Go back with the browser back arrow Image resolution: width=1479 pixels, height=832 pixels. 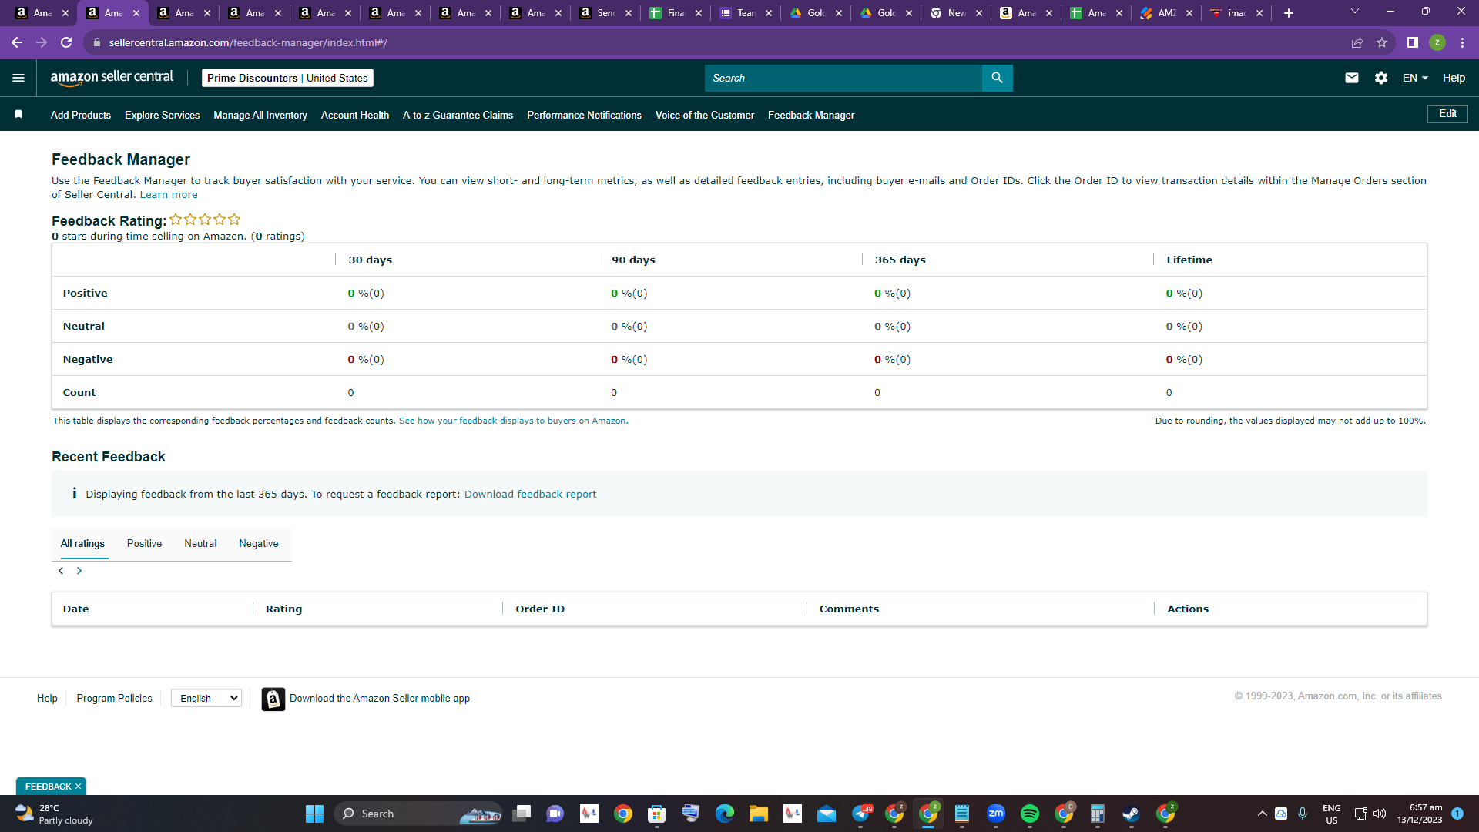coord(17,42)
